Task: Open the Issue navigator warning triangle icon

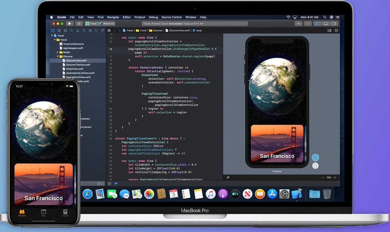Action: point(78,30)
